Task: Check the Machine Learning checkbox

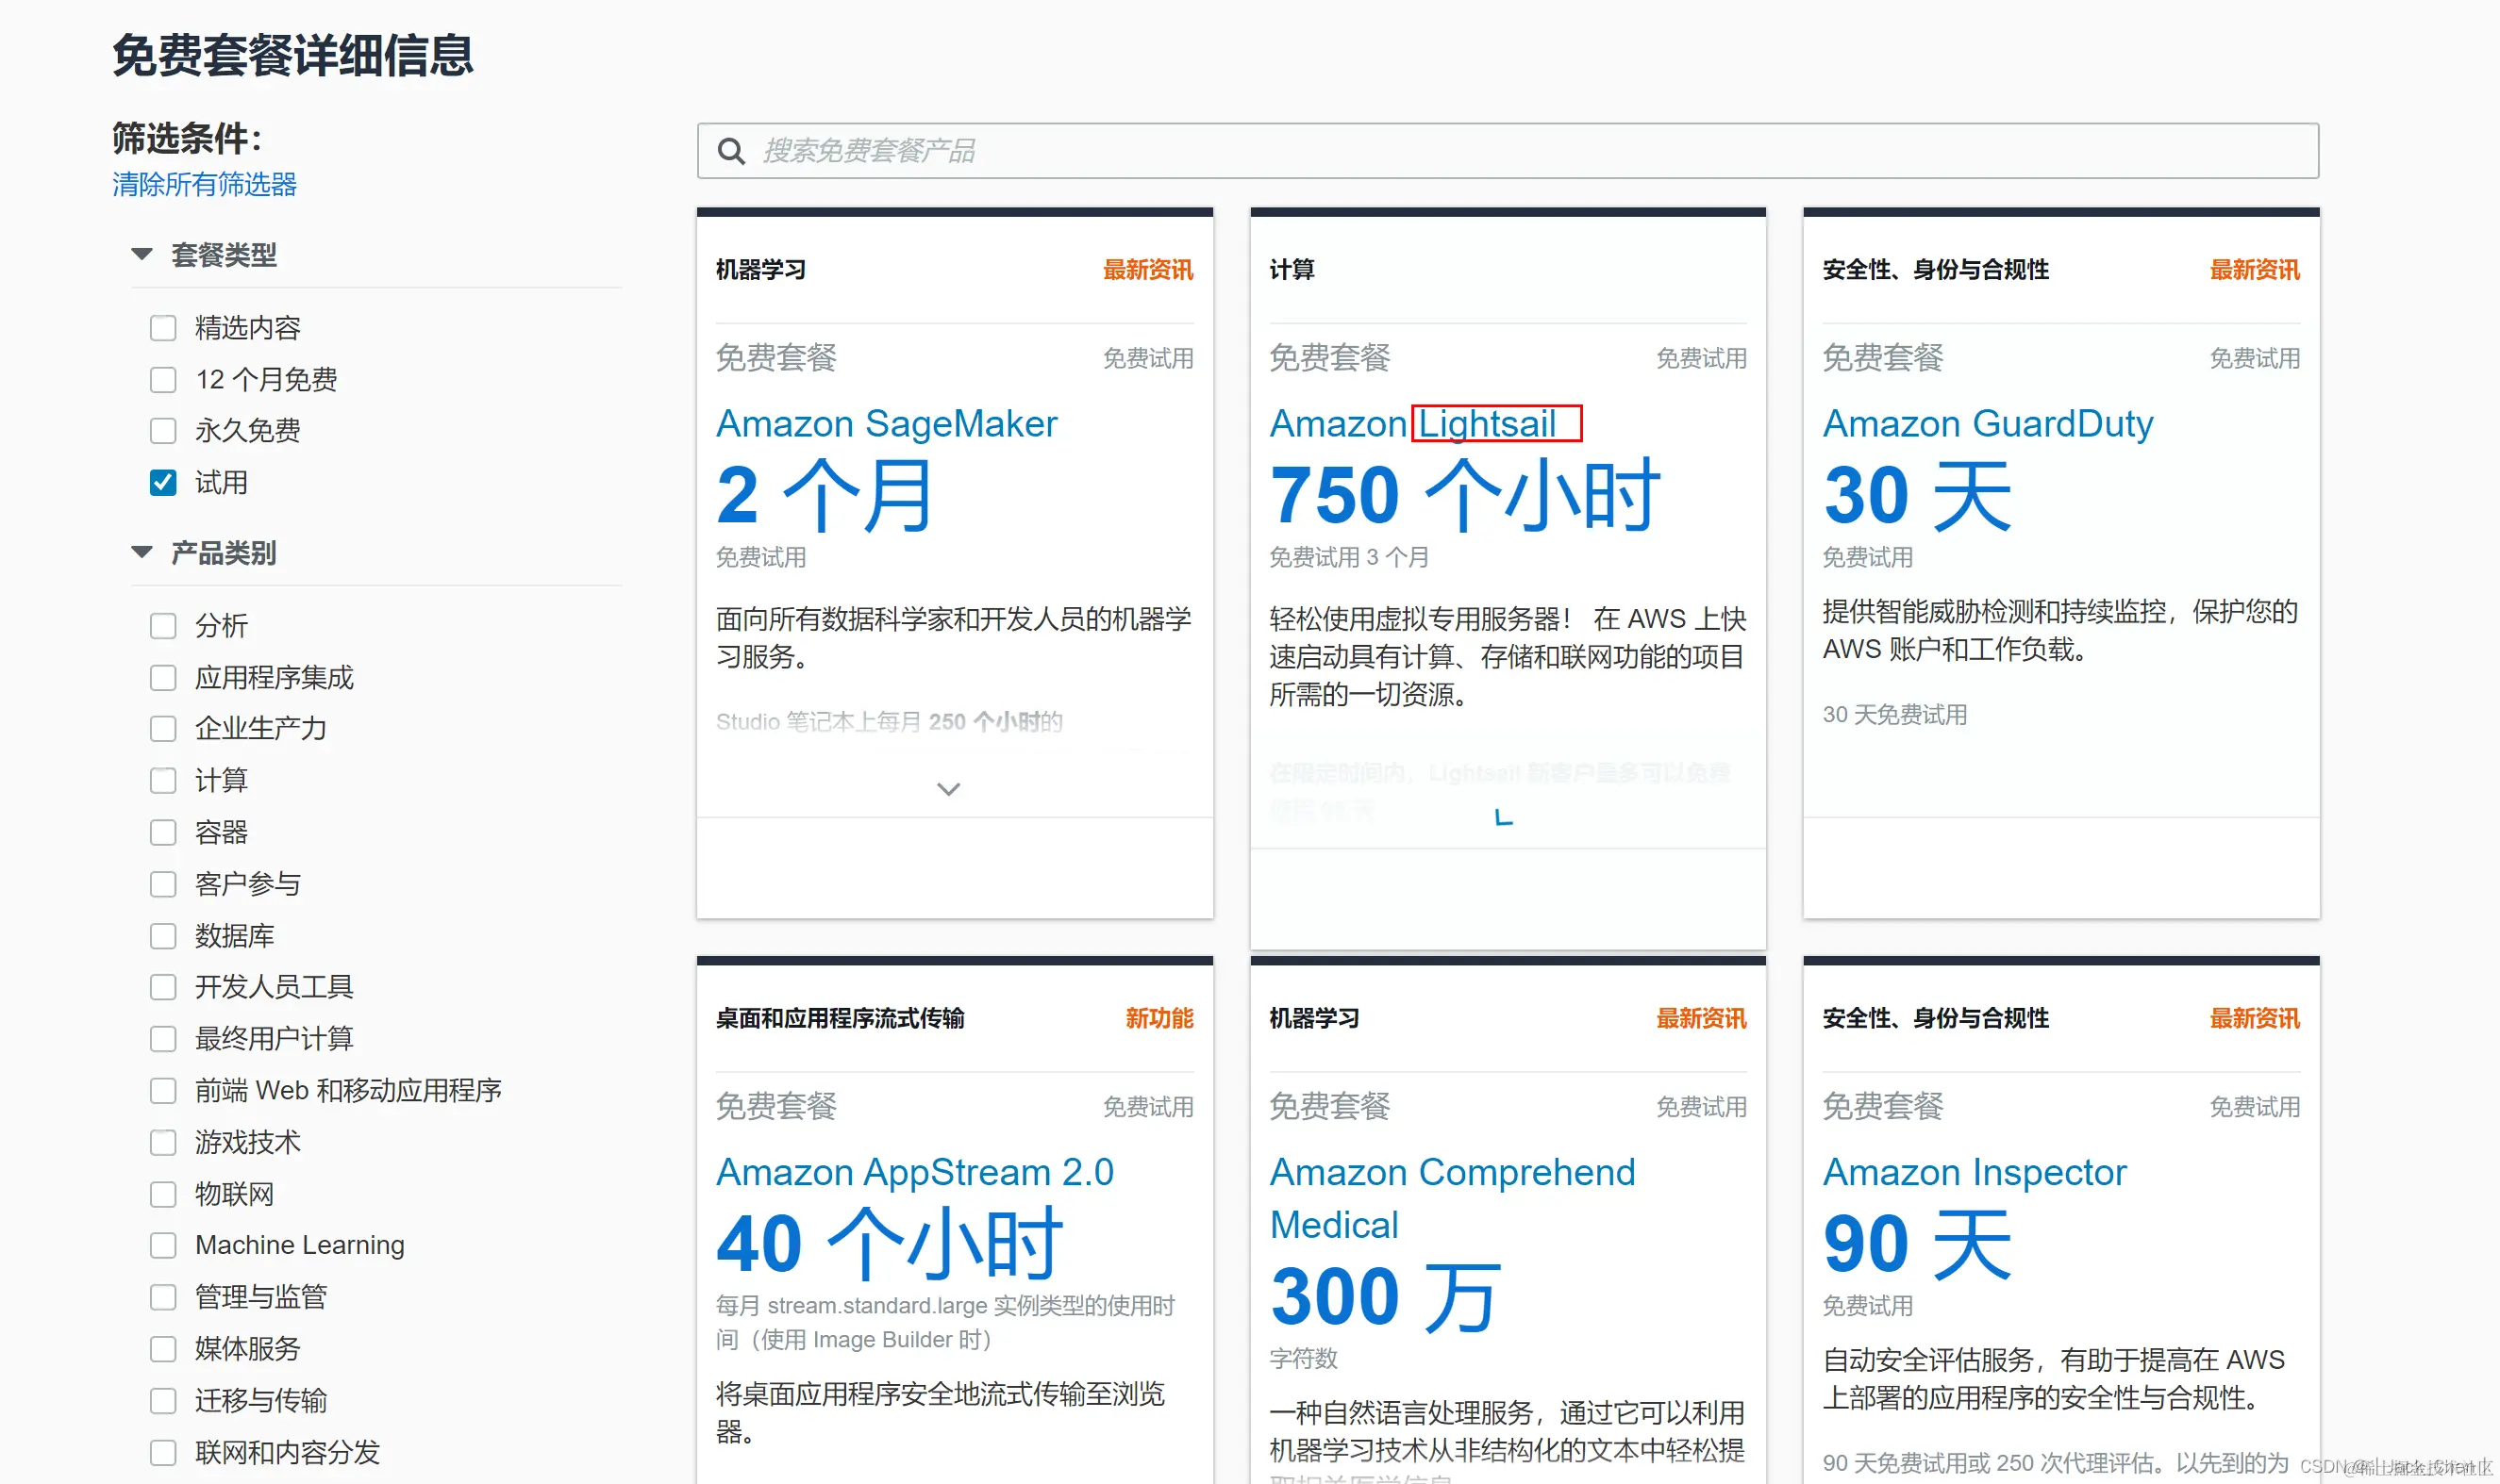Action: (163, 1246)
